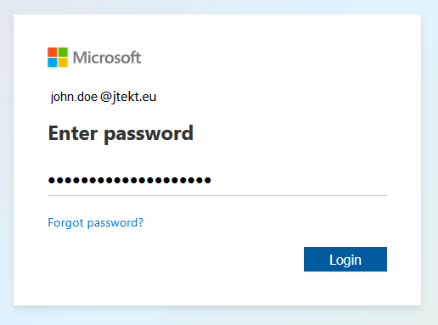
Task: Click the gray underline below password field
Action: (217, 195)
